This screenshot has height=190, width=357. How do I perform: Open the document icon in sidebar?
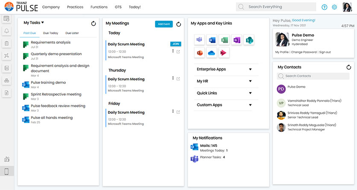click(6, 92)
